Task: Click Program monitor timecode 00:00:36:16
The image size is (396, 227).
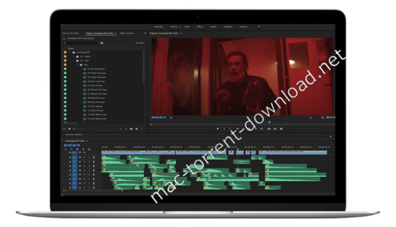Action: tap(158, 117)
